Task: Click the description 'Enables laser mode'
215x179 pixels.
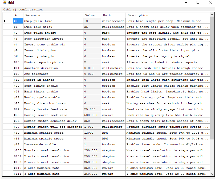Action: tap(168, 144)
